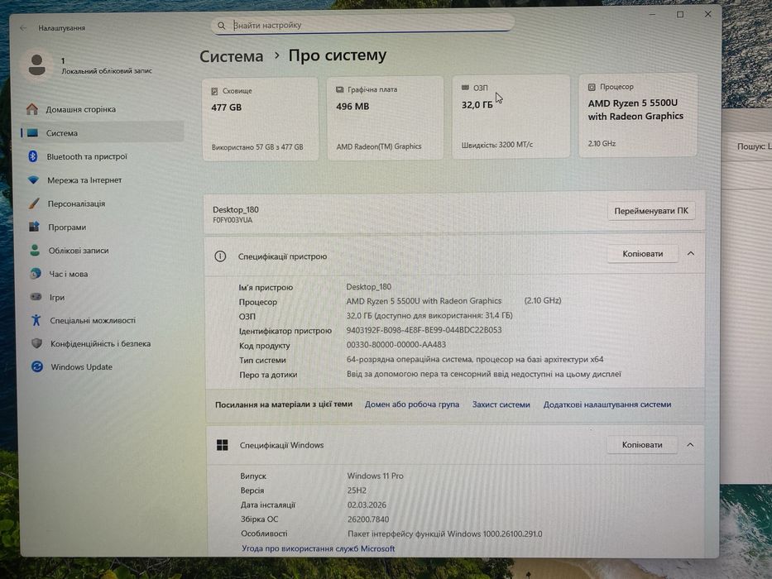The height and width of the screenshot is (579, 772).
Task: Click the Знайти настройку search field
Action: click(363, 25)
